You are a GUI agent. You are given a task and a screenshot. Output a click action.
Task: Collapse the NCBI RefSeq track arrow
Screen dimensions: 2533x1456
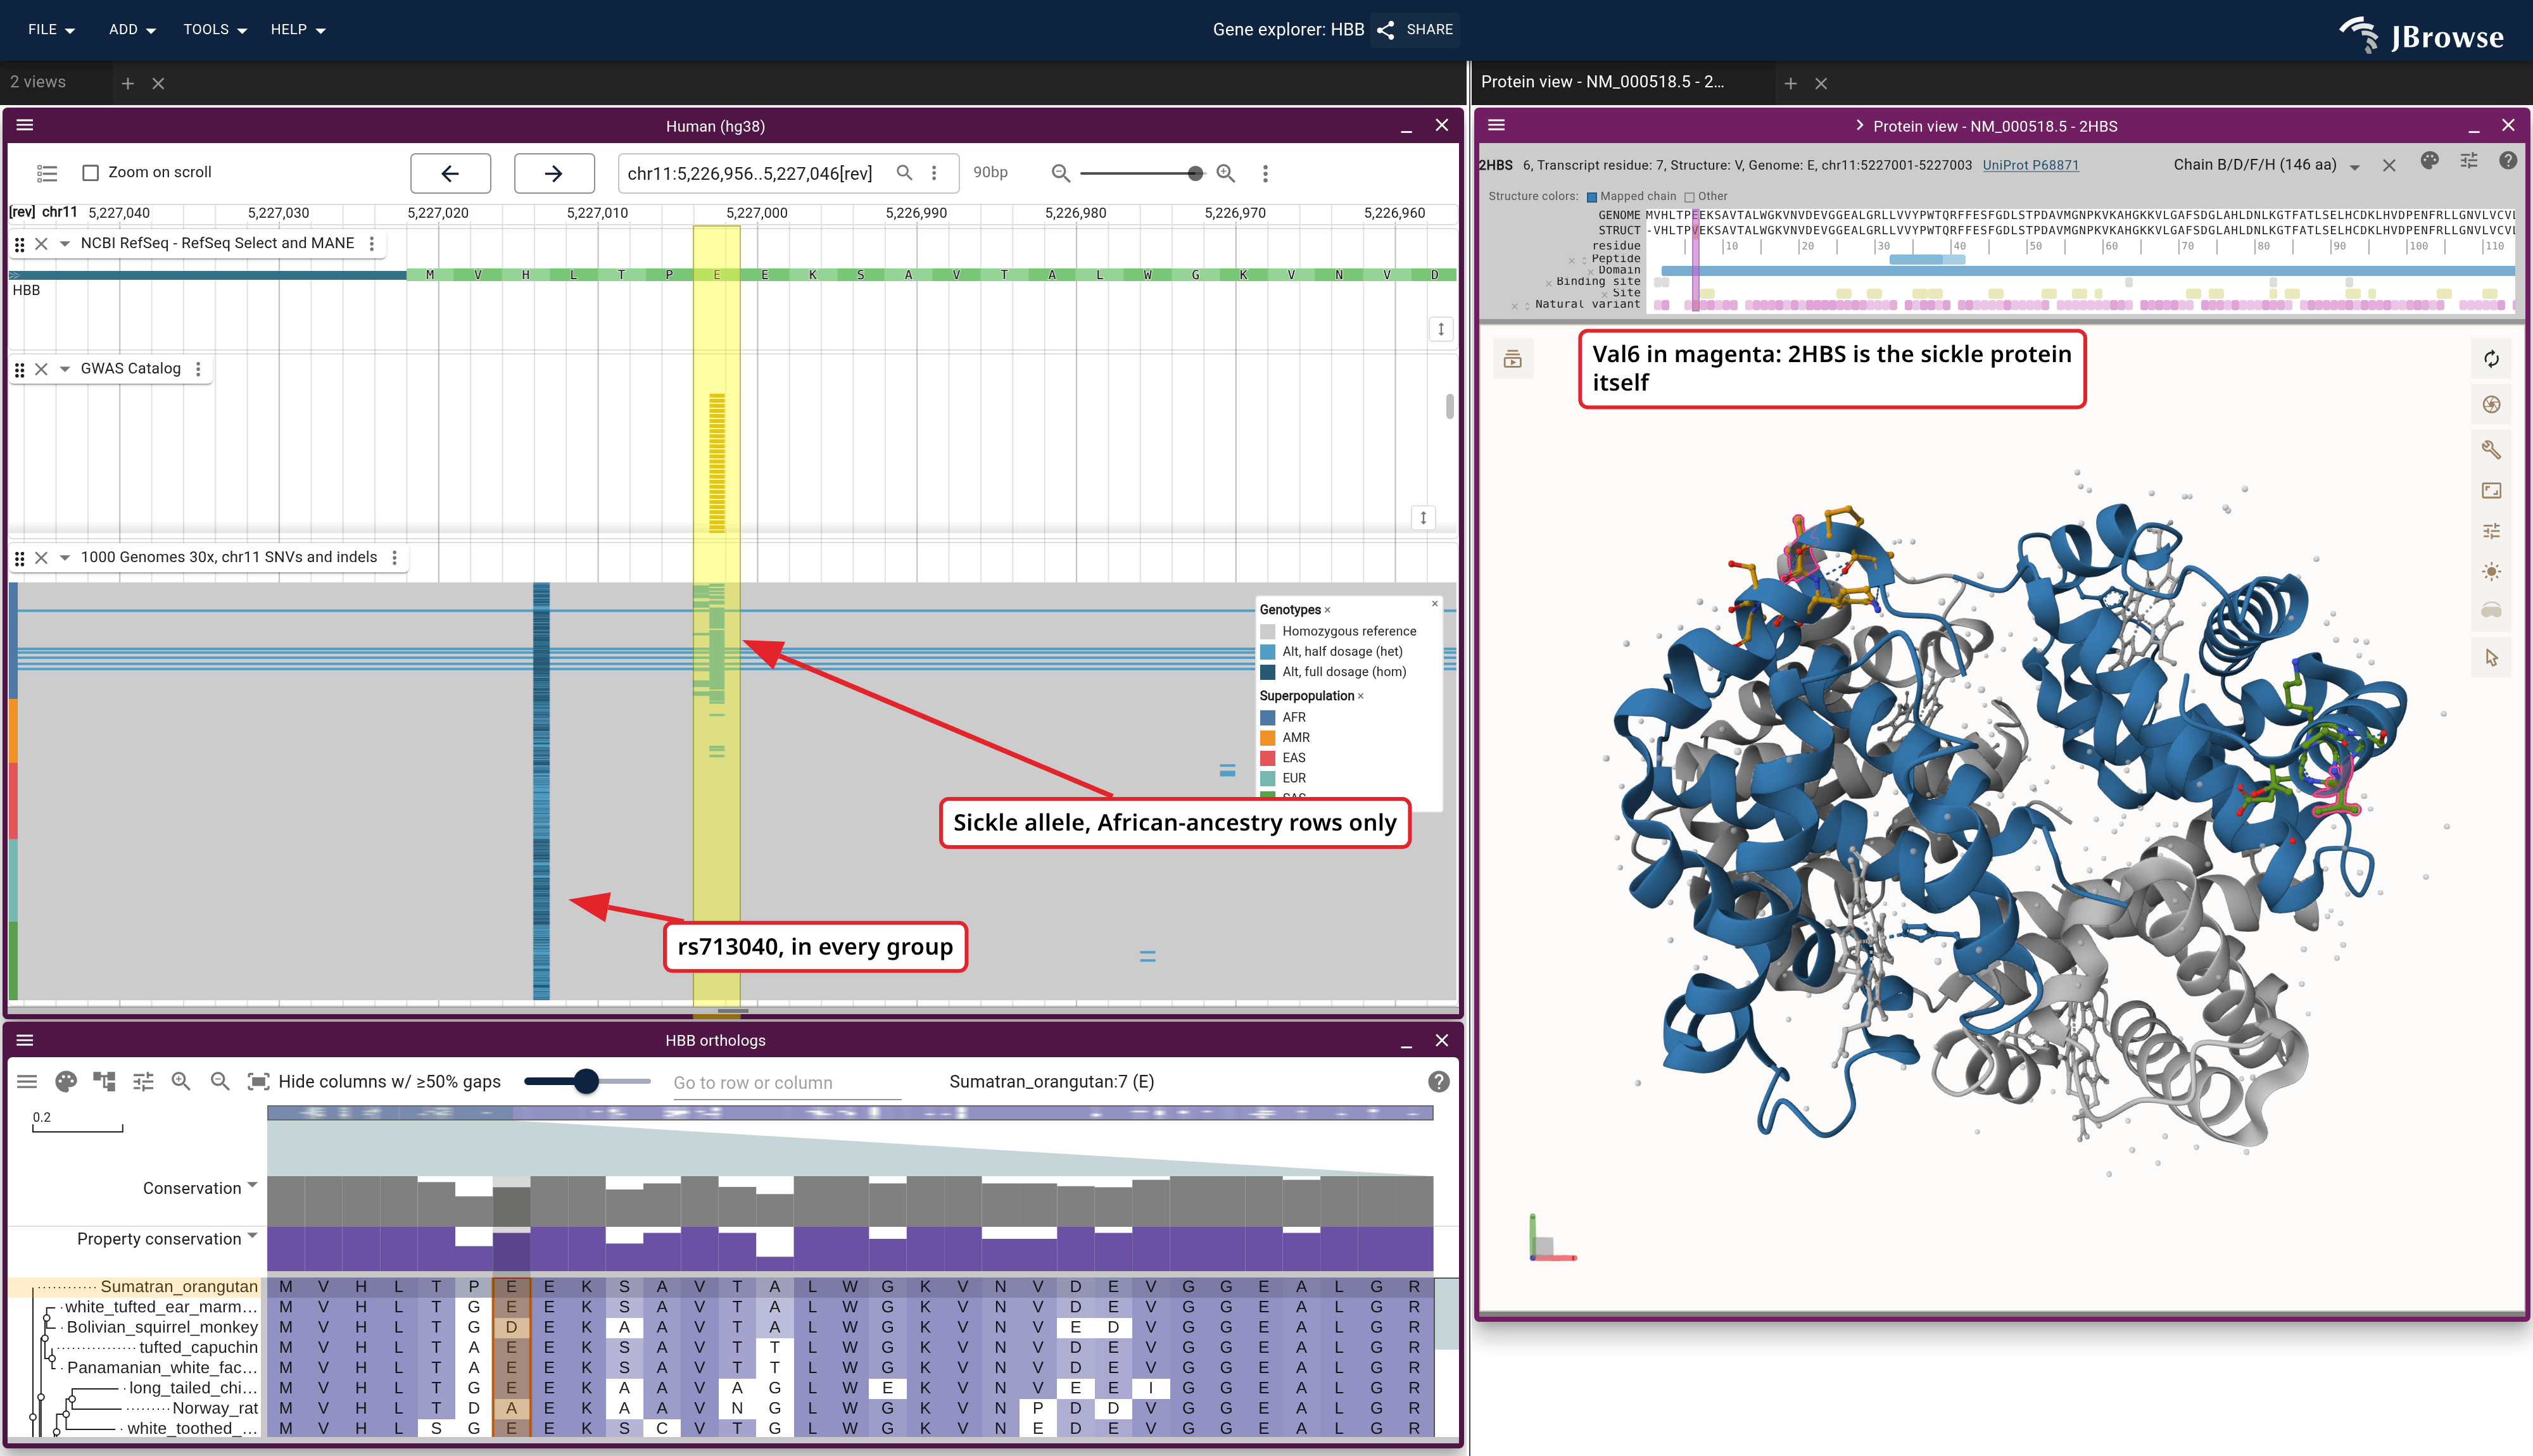(65, 243)
